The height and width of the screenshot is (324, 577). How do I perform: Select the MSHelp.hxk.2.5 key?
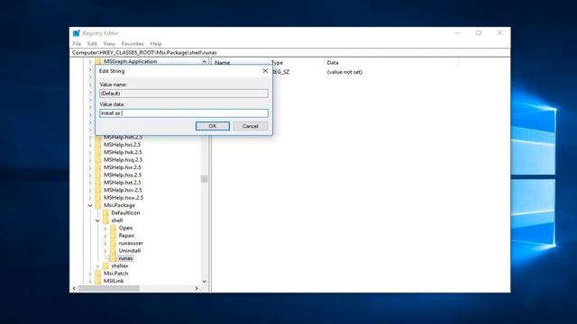[x=123, y=152]
